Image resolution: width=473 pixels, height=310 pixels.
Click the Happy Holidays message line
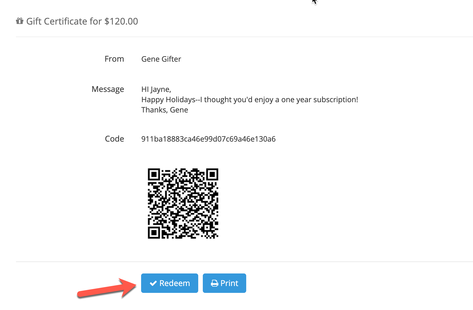click(250, 100)
